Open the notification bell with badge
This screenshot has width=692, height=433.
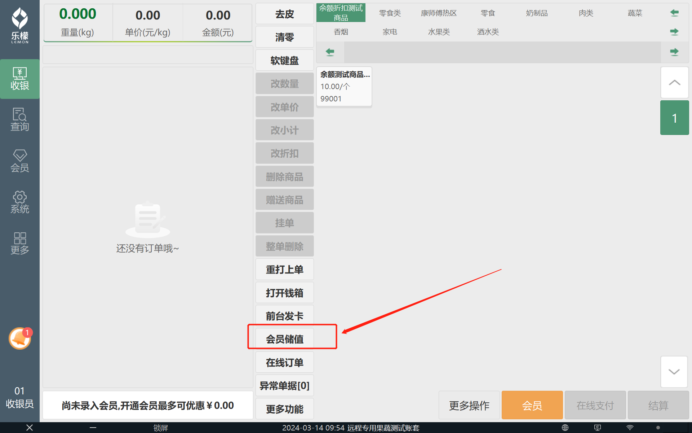point(20,338)
